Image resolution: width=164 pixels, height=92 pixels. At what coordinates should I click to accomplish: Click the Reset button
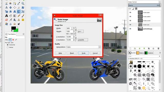72,53
